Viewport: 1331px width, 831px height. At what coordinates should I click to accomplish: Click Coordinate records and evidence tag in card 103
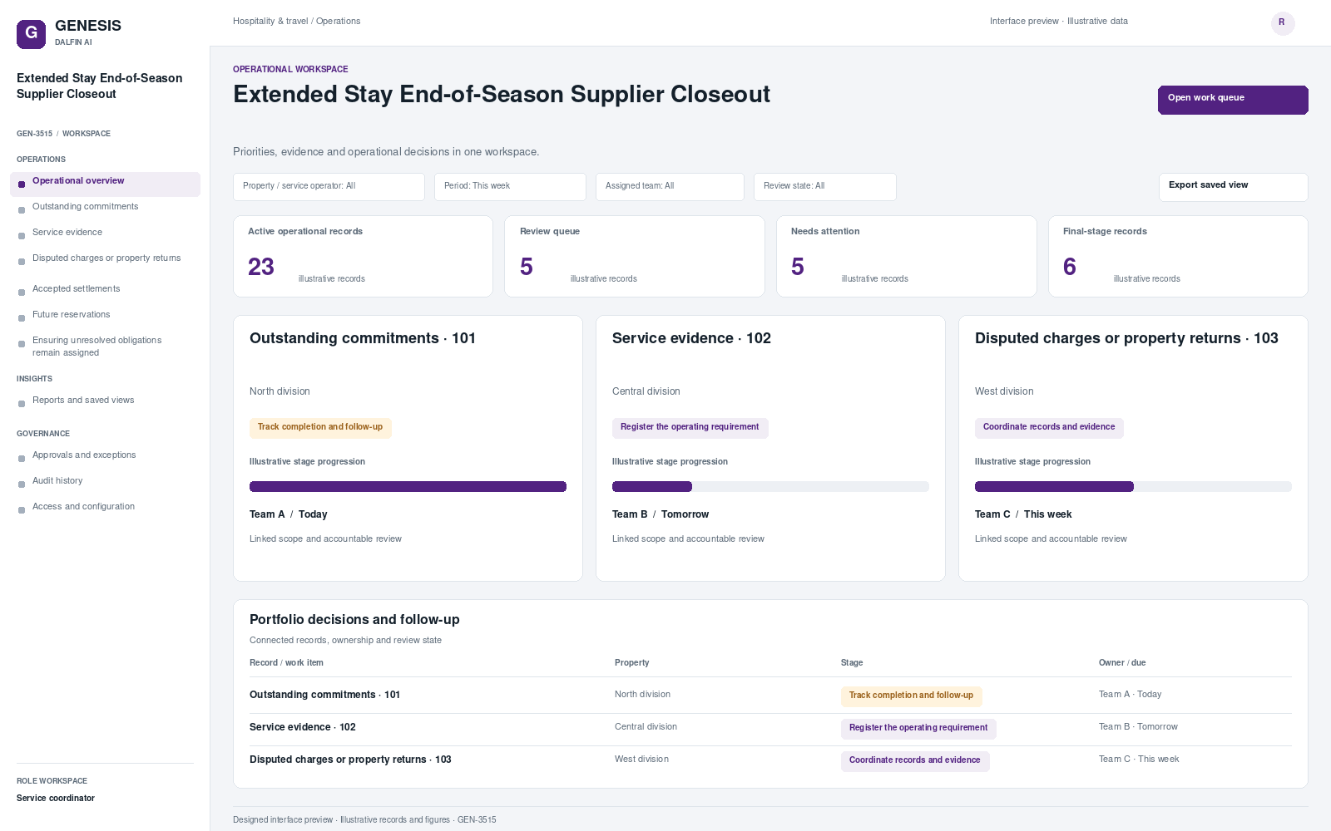(1049, 428)
